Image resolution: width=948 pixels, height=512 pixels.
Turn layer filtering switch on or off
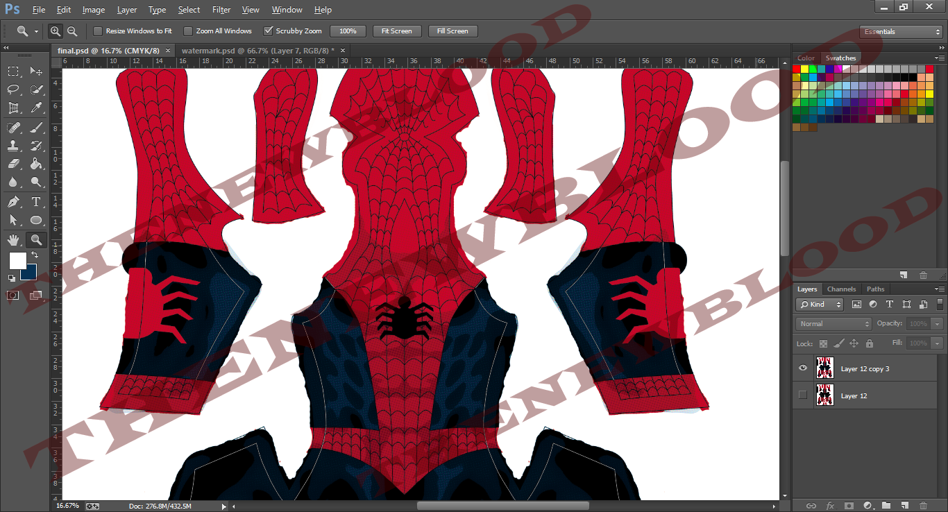click(940, 304)
